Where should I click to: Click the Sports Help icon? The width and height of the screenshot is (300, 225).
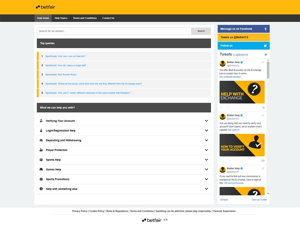tap(41, 160)
